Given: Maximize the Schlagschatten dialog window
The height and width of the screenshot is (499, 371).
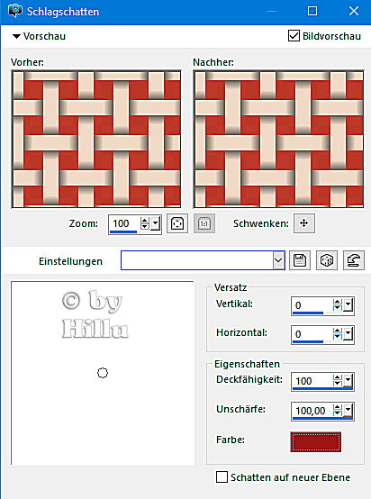Looking at the screenshot, I should point(312,11).
